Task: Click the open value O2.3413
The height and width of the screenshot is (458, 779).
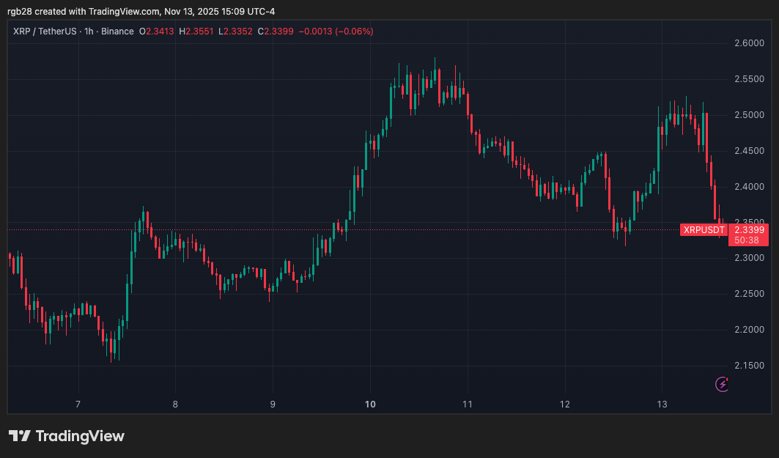Action: pos(157,32)
